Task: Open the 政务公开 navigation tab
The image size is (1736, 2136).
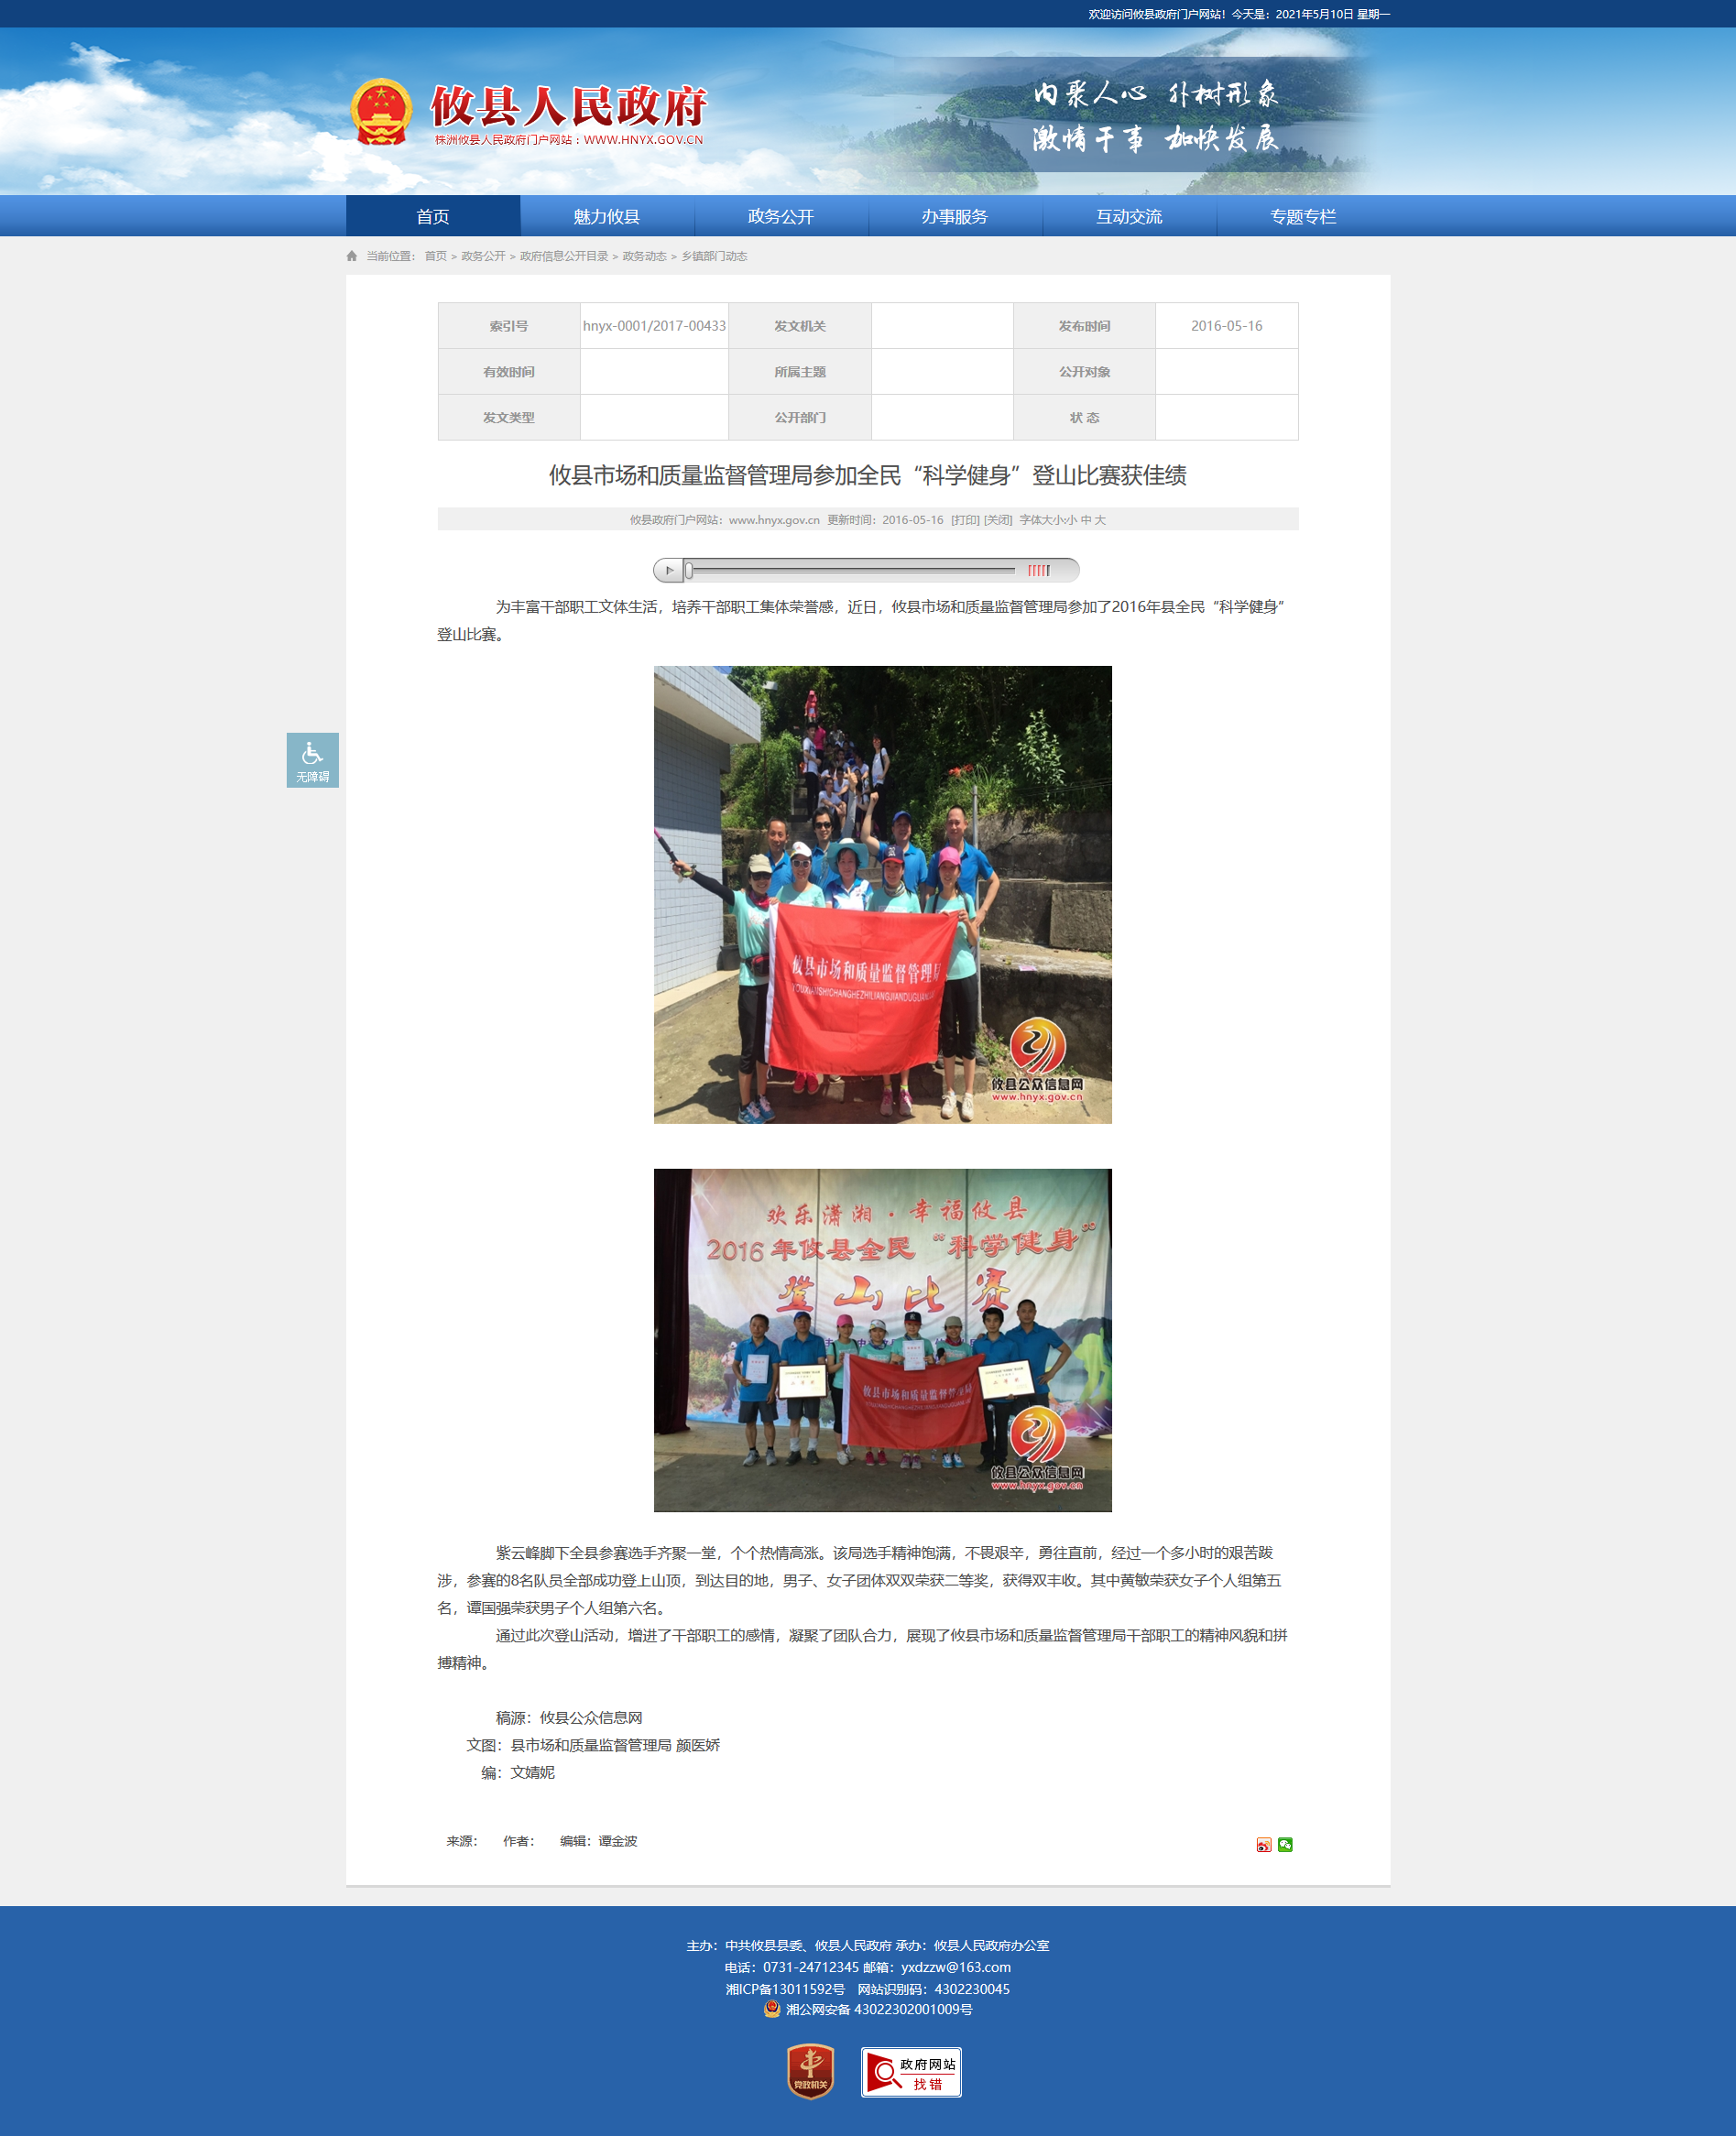Action: [781, 216]
